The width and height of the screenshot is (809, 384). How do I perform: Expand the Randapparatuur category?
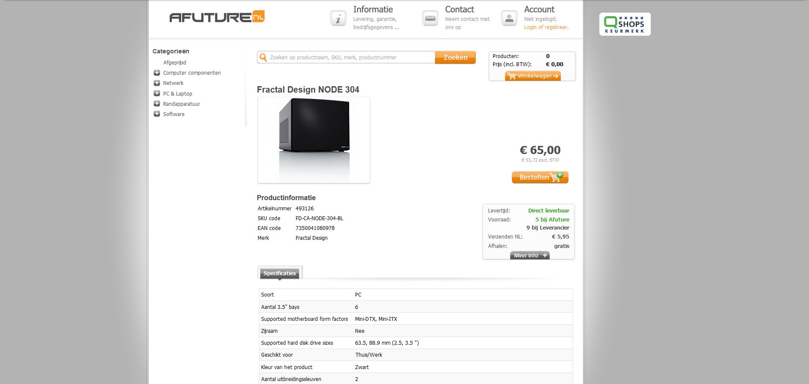tap(157, 104)
